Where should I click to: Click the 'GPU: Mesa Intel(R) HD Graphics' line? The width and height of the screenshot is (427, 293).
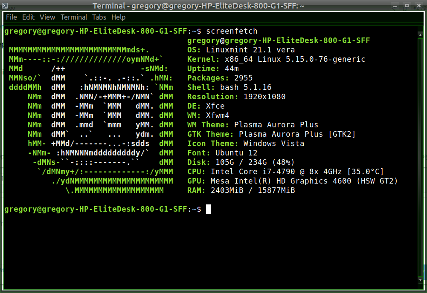293,181
